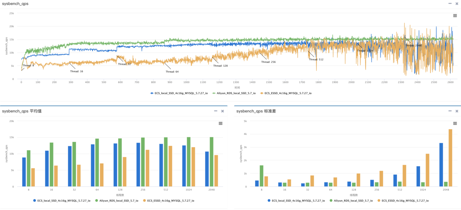Toggle Aliyun_RDS_local_SSD series in the 标准差 legend

click(351, 200)
